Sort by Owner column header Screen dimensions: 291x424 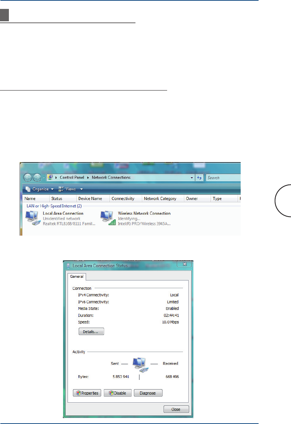point(197,198)
